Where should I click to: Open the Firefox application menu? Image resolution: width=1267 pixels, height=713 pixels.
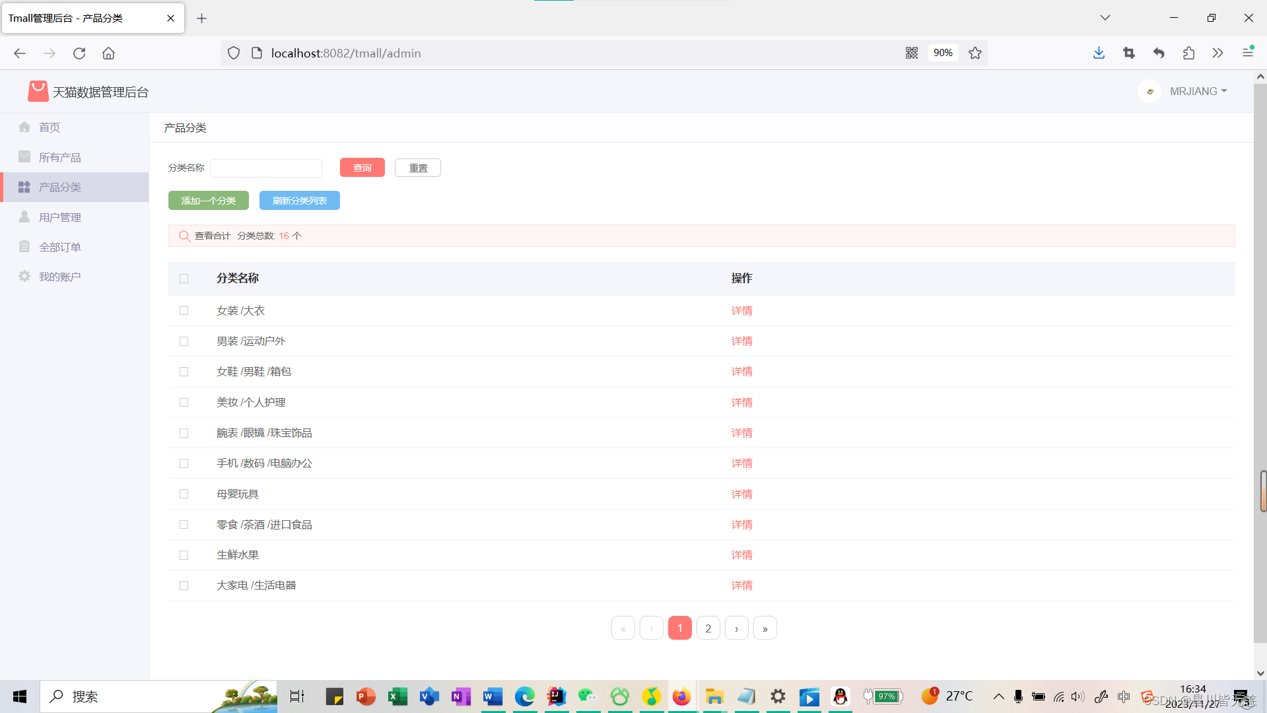[1248, 52]
